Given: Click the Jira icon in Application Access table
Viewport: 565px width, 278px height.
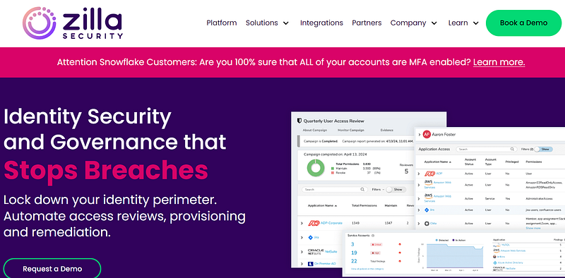Looking at the screenshot, I should click(x=427, y=210).
